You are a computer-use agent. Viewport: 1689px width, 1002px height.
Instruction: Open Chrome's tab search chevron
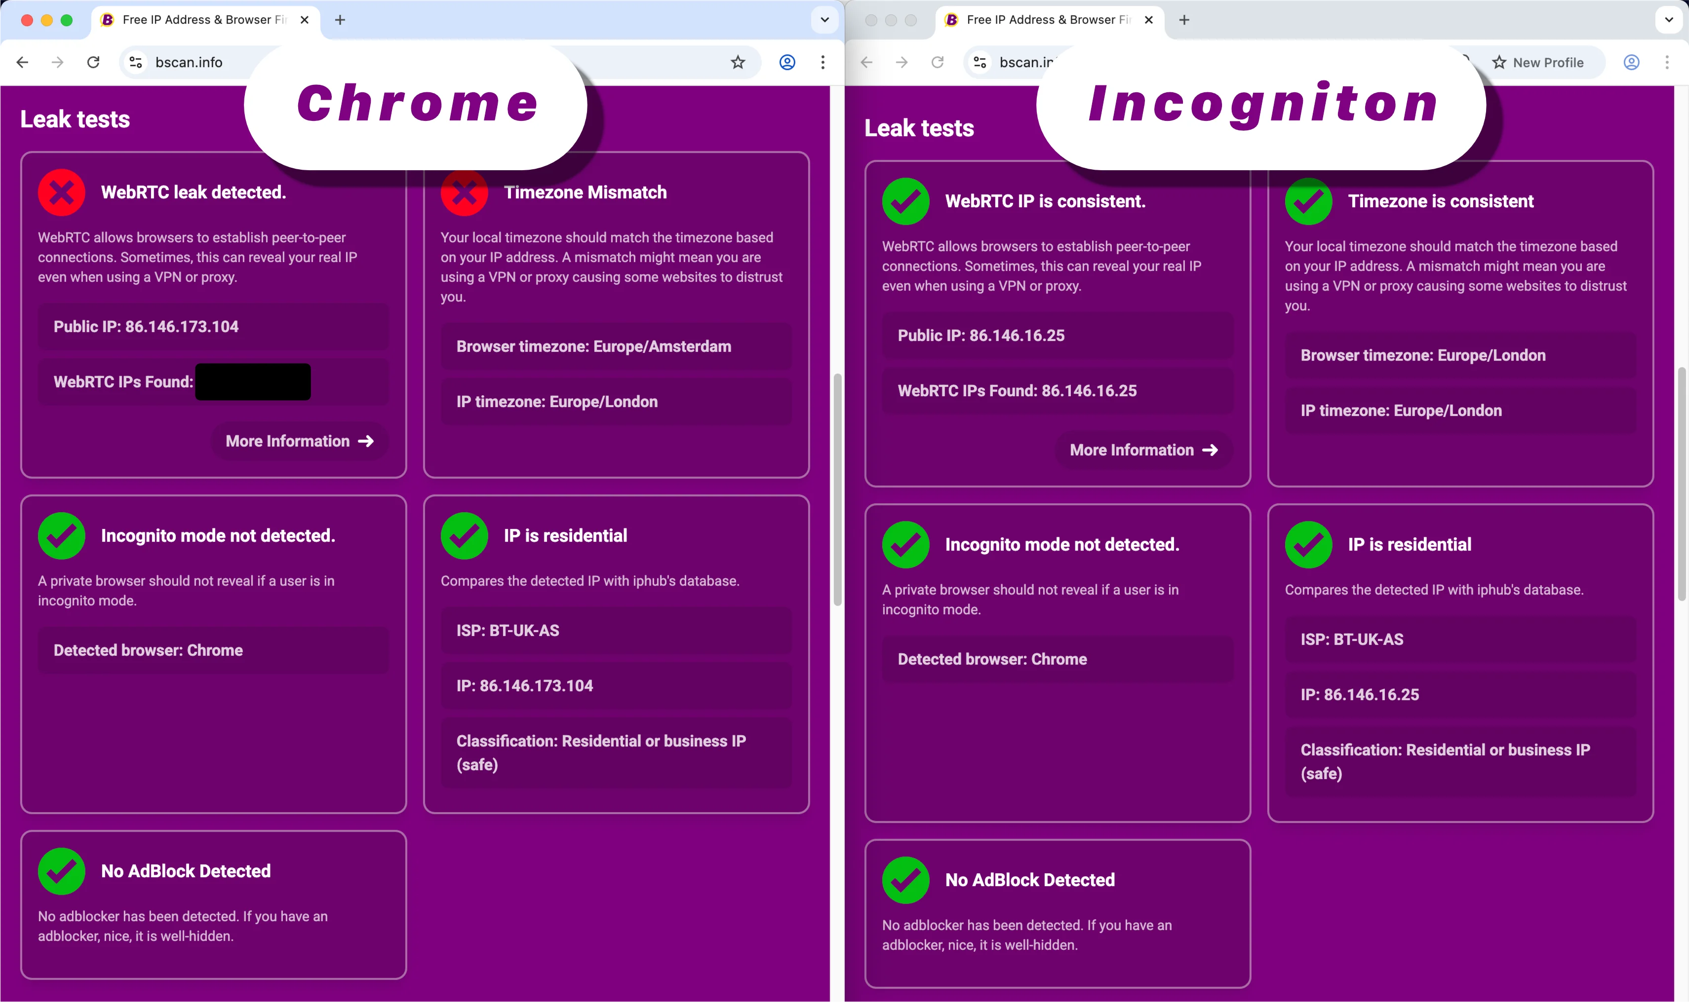point(824,20)
